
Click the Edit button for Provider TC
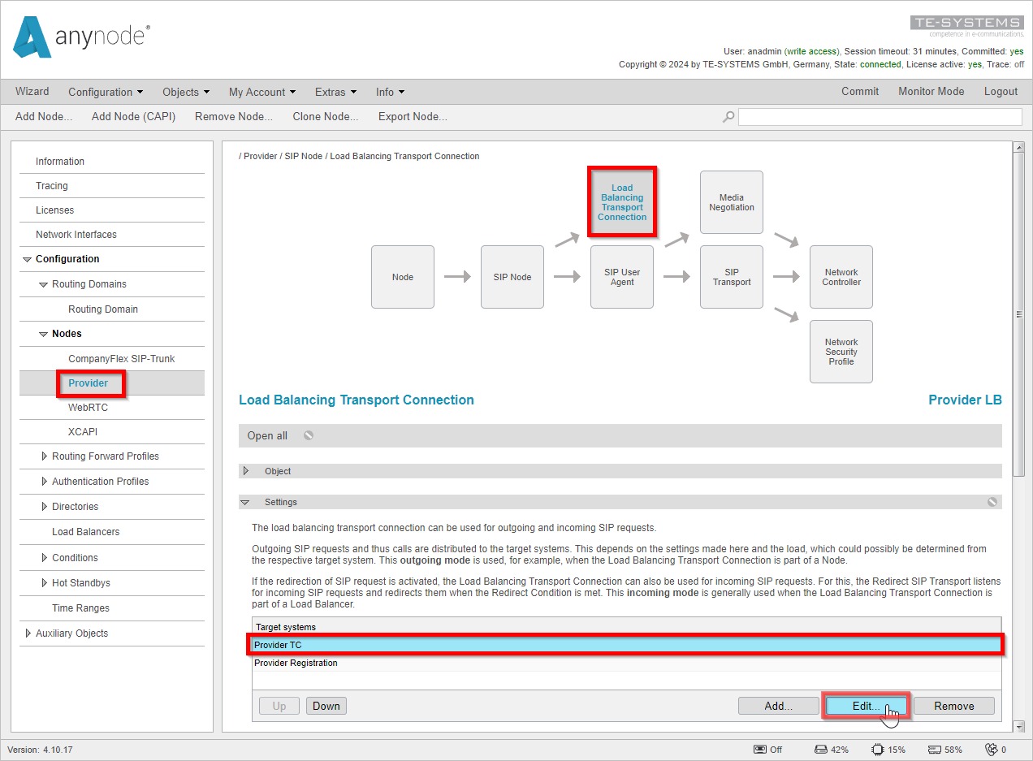(866, 705)
